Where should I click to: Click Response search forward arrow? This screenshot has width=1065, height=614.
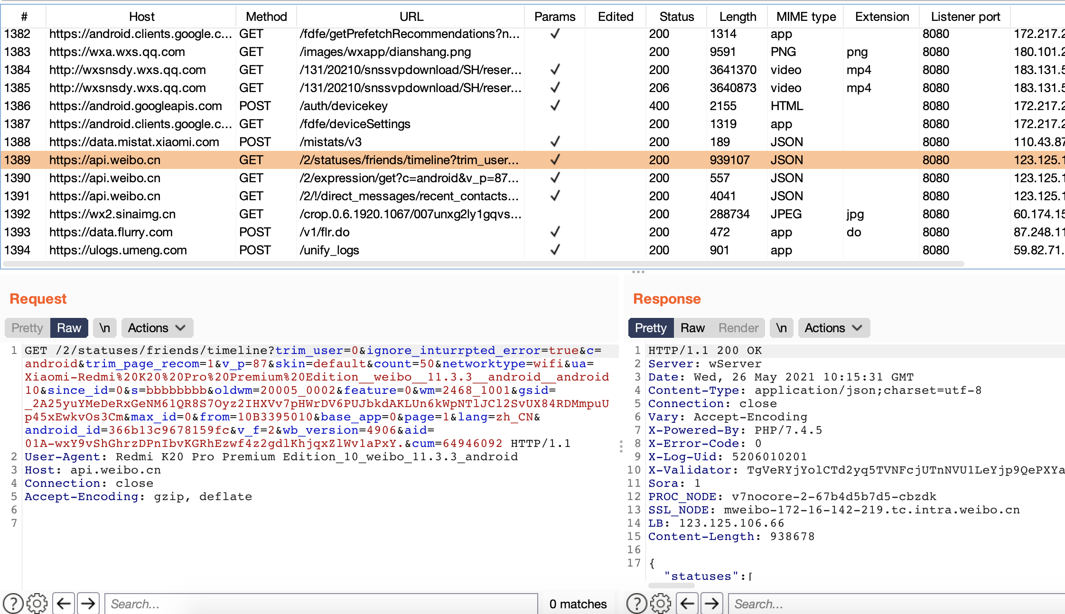(712, 604)
